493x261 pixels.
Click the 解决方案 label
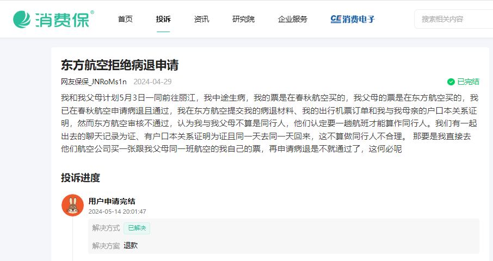pos(106,246)
